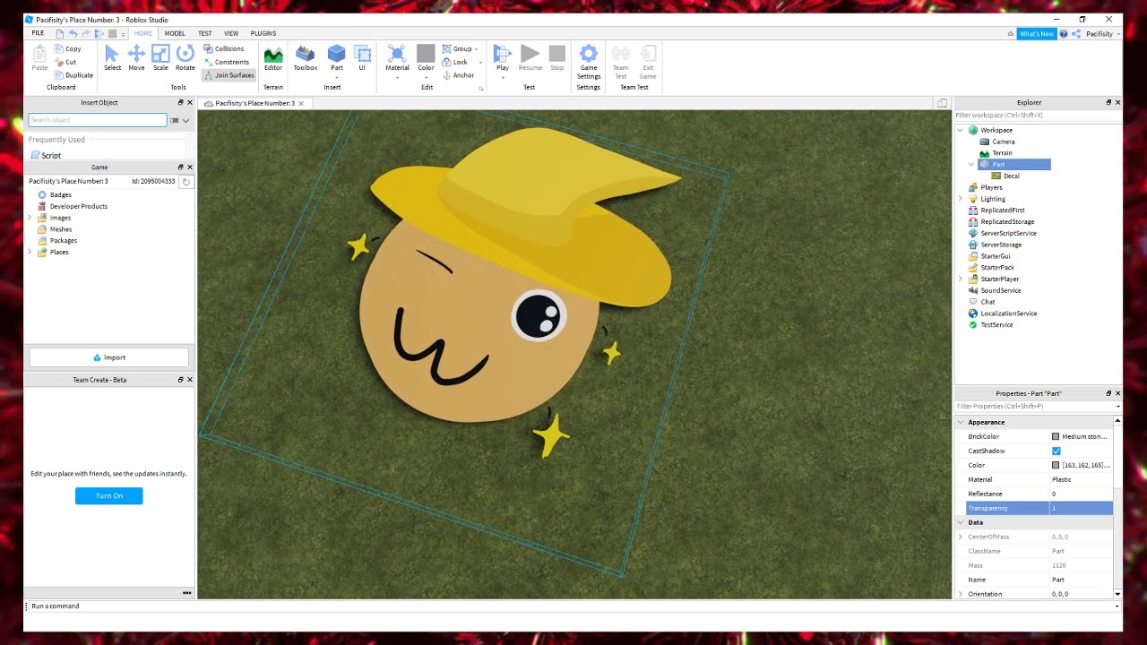Viewport: 1147px width, 645px height.
Task: Click the Import button
Action: [109, 357]
